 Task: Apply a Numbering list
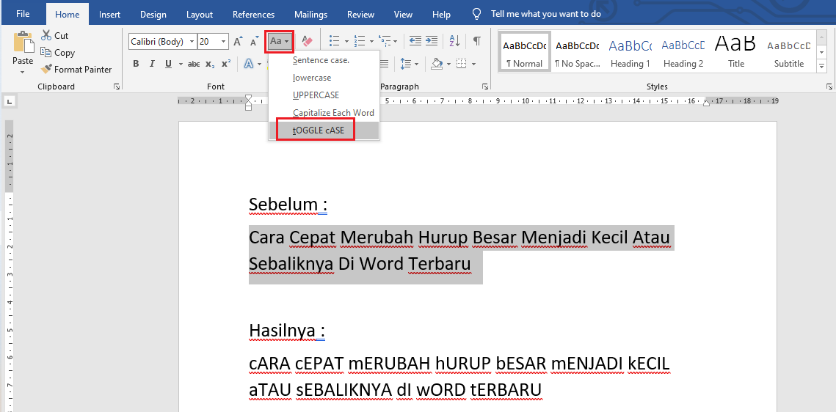(x=359, y=41)
